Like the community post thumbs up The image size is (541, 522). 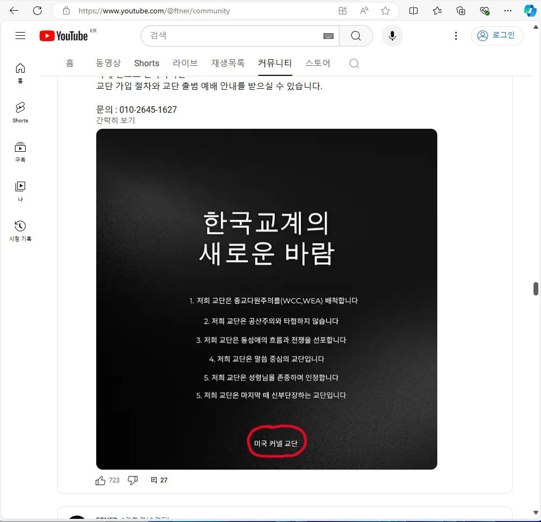[x=101, y=480]
